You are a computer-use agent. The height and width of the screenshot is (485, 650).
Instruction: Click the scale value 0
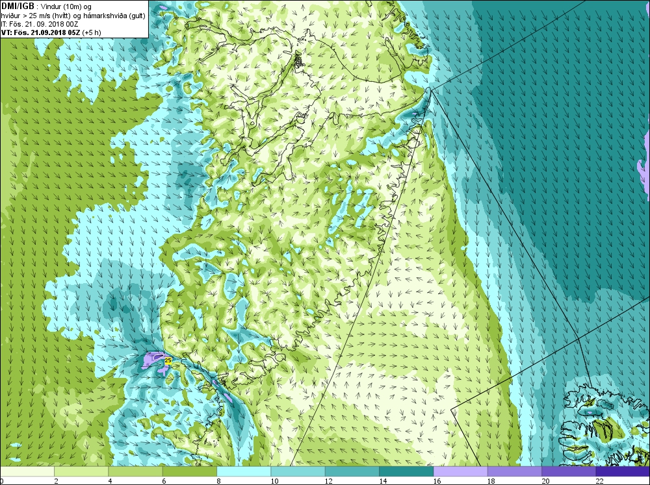(x=2, y=481)
